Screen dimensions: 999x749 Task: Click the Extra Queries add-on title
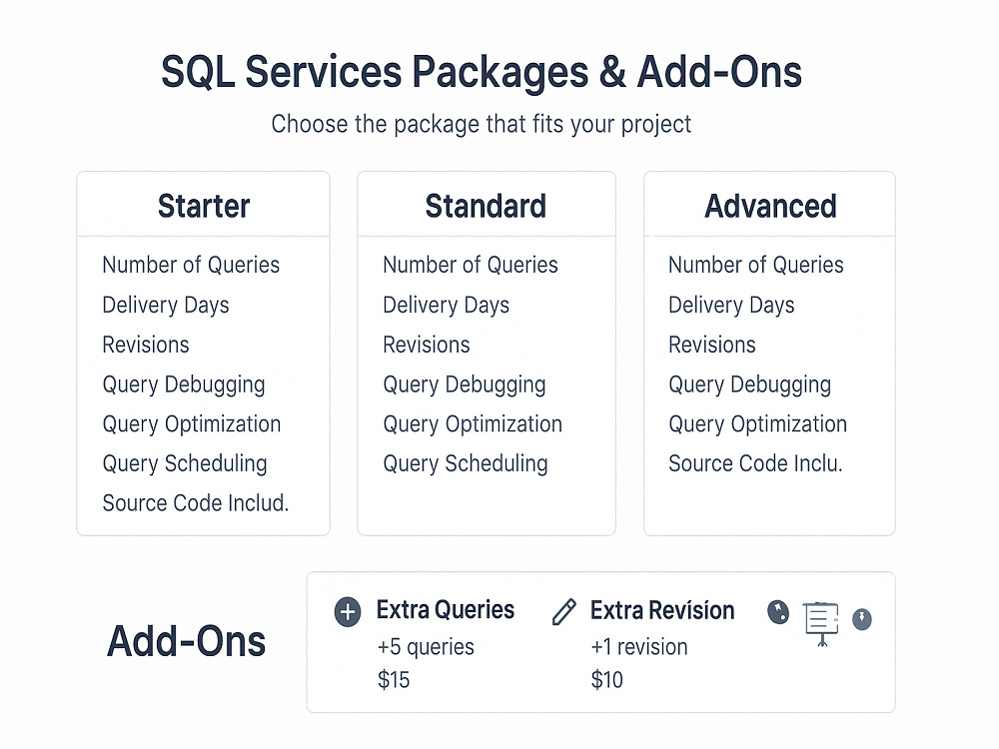pos(446,610)
